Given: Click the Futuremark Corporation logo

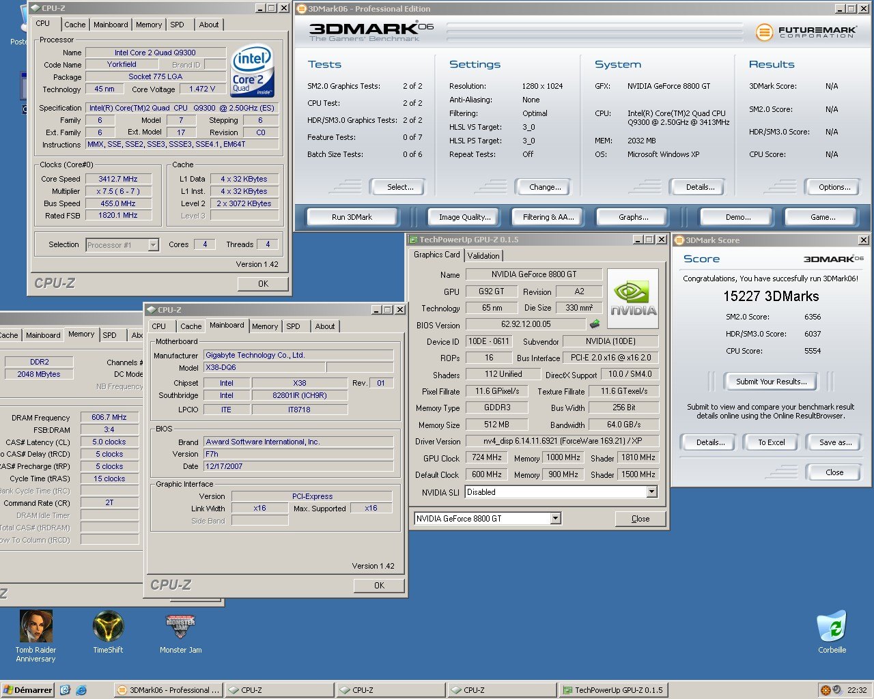Looking at the screenshot, I should [x=806, y=31].
